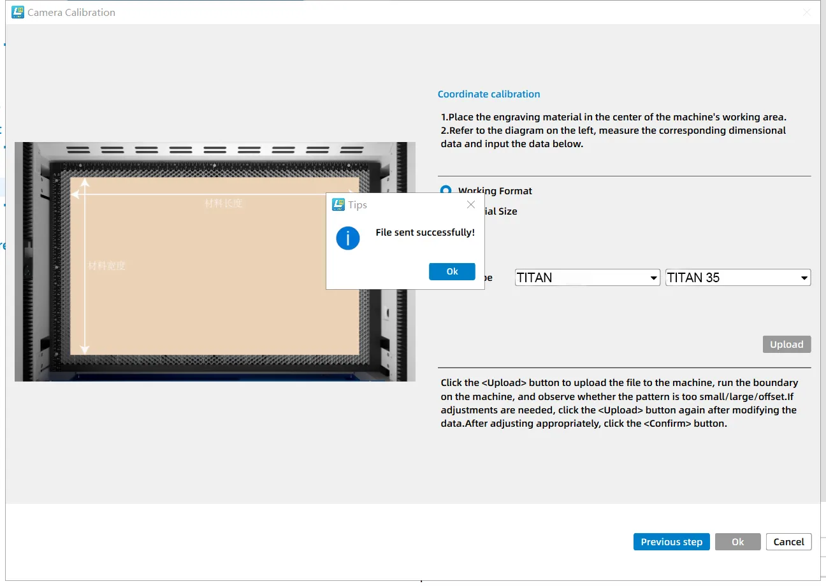Go back with Previous step button

click(671, 541)
